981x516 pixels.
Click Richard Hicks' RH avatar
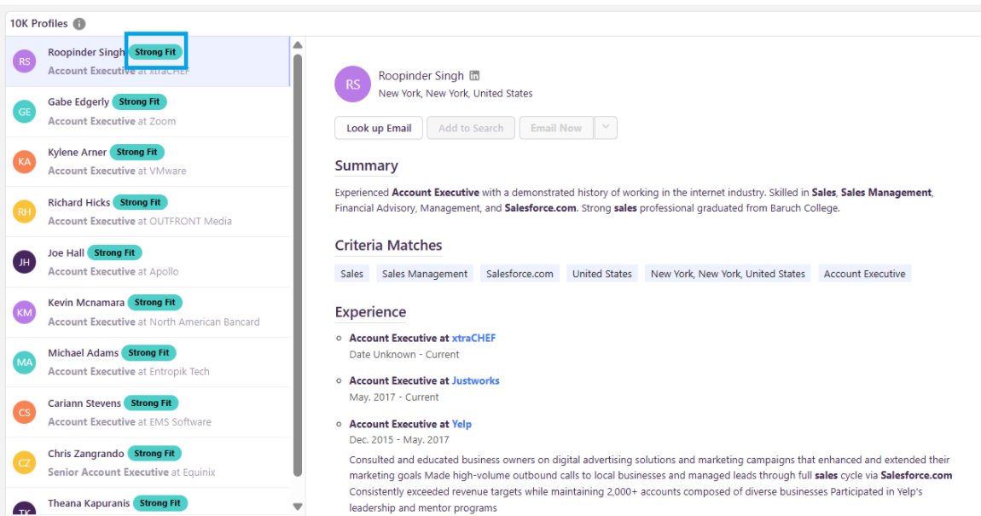[x=25, y=212]
